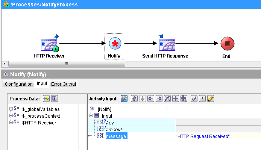
Task: Click the Move Out left arrow button
Action: click(151, 98)
